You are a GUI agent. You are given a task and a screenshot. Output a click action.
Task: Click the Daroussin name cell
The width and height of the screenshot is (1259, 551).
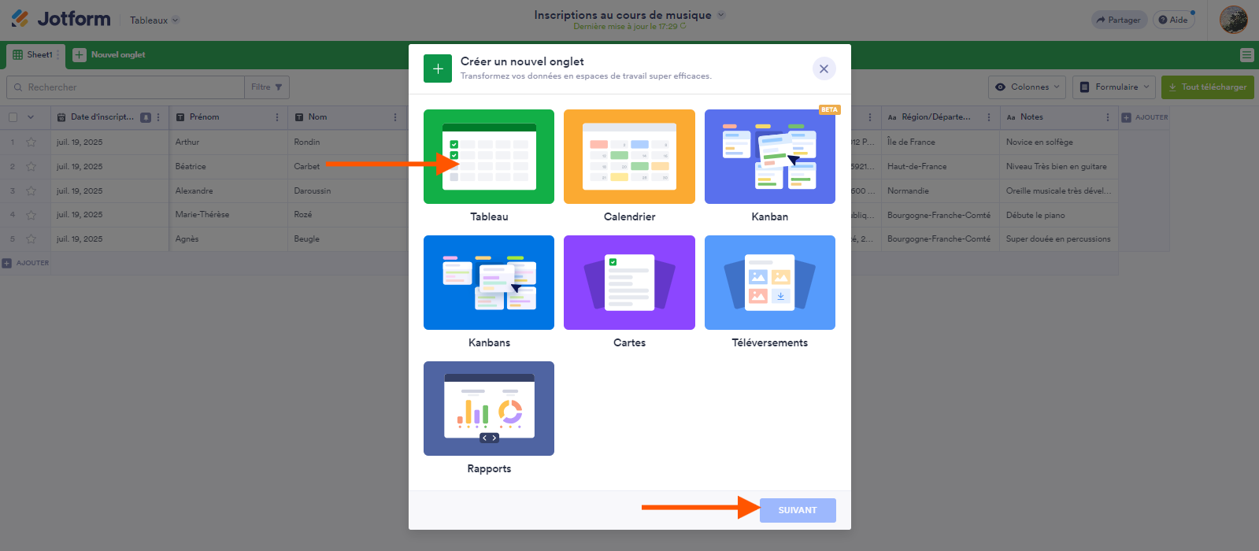[347, 191]
